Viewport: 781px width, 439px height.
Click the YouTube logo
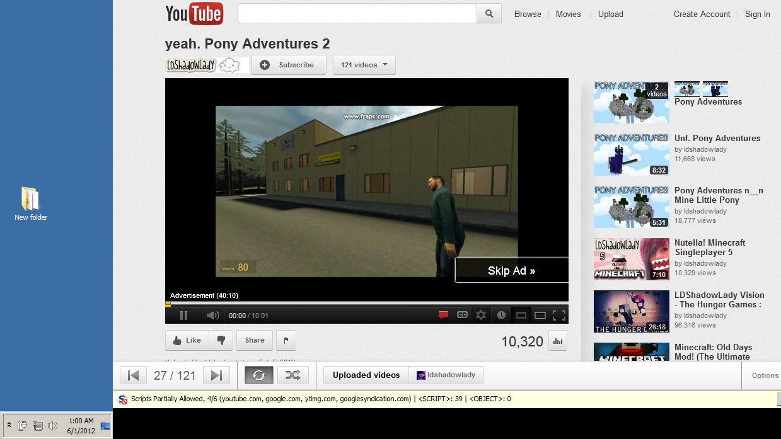coord(194,14)
